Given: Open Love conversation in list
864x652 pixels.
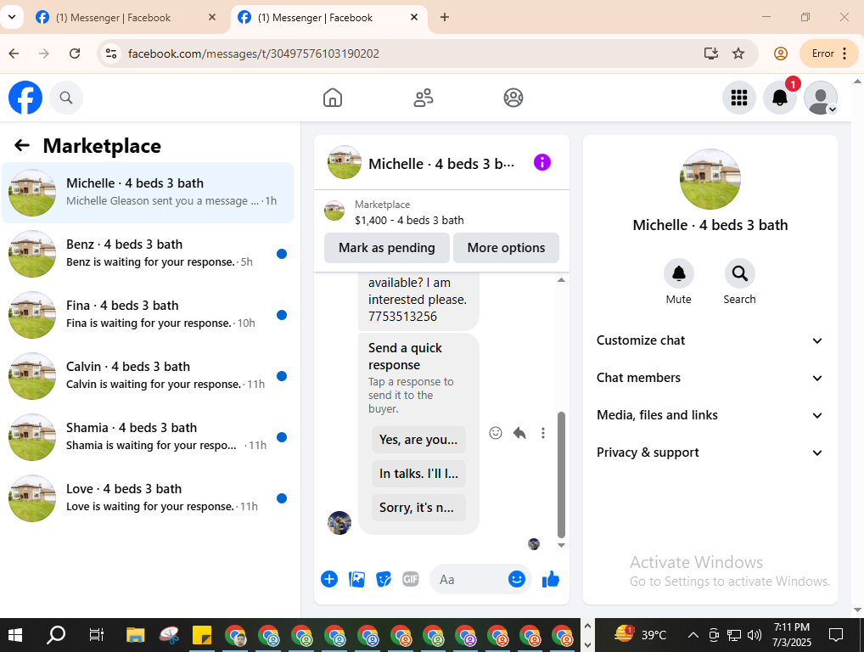Looking at the screenshot, I should point(148,498).
